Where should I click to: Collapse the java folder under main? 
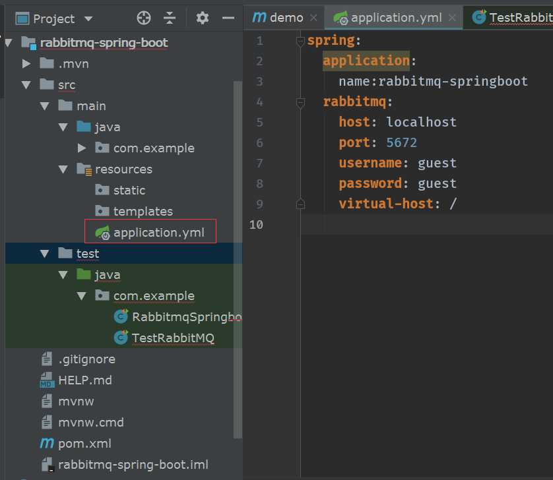point(63,127)
